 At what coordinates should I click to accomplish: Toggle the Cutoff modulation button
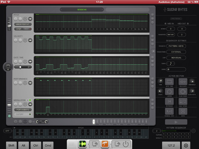[23, 114]
